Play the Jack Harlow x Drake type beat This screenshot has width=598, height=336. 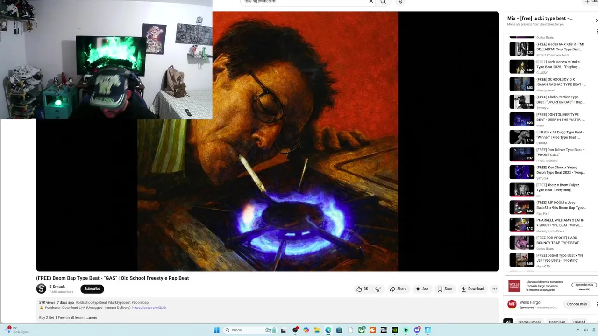547,67
